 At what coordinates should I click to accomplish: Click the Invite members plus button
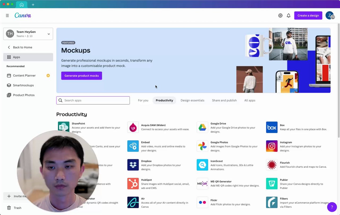pos(9,196)
